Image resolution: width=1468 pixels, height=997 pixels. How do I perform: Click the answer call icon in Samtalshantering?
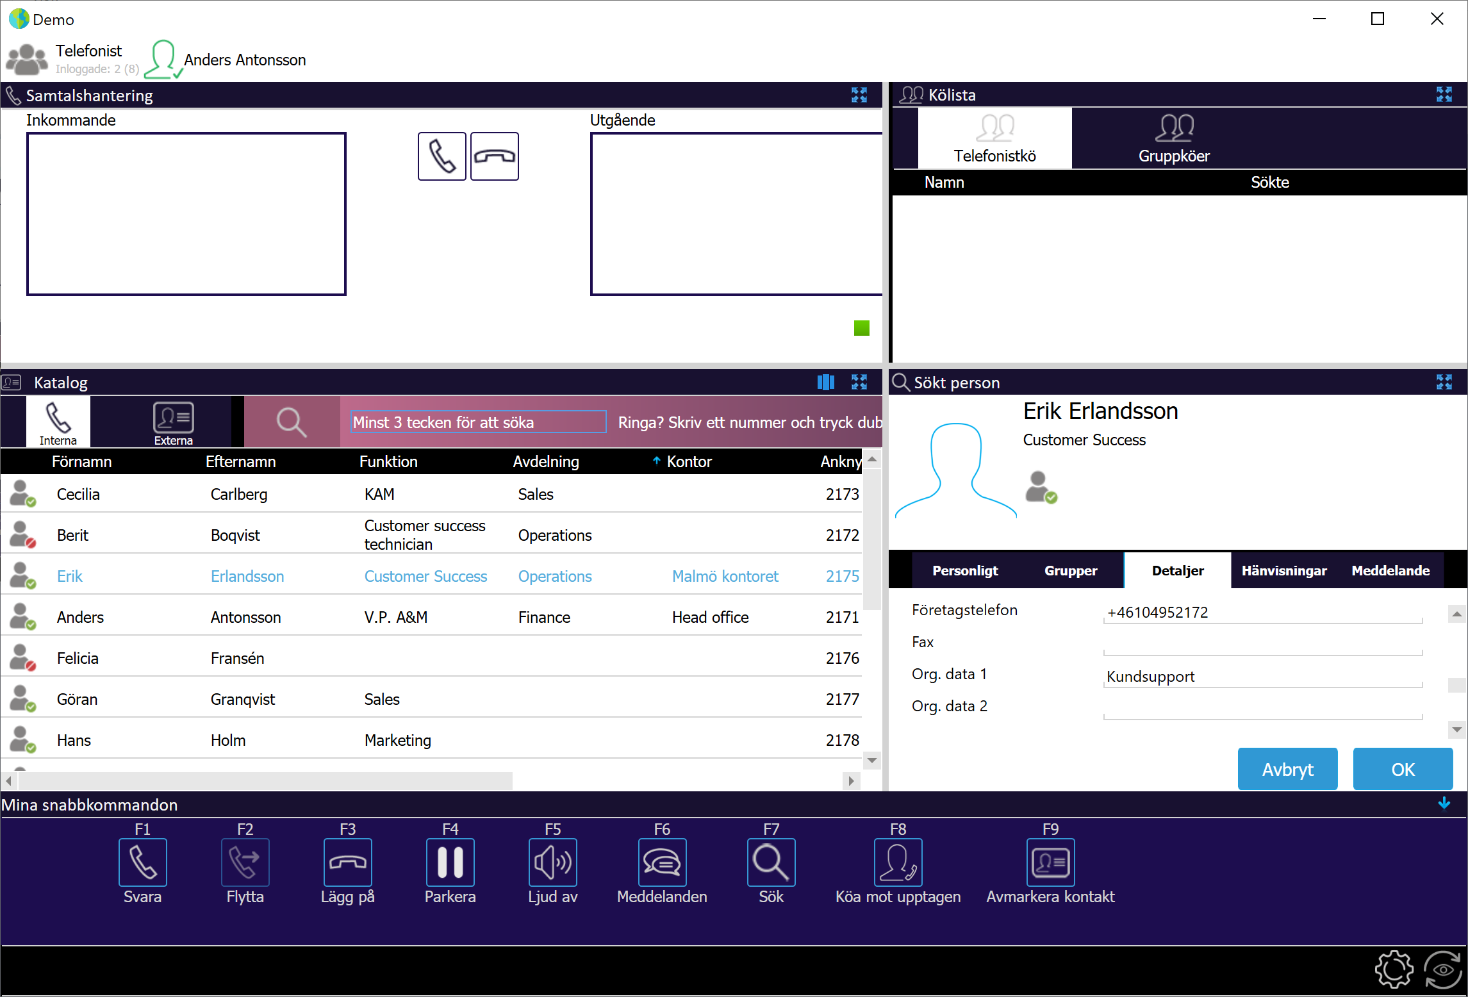[x=441, y=156]
